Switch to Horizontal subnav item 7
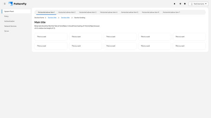211x118 pixels. click(171, 12)
